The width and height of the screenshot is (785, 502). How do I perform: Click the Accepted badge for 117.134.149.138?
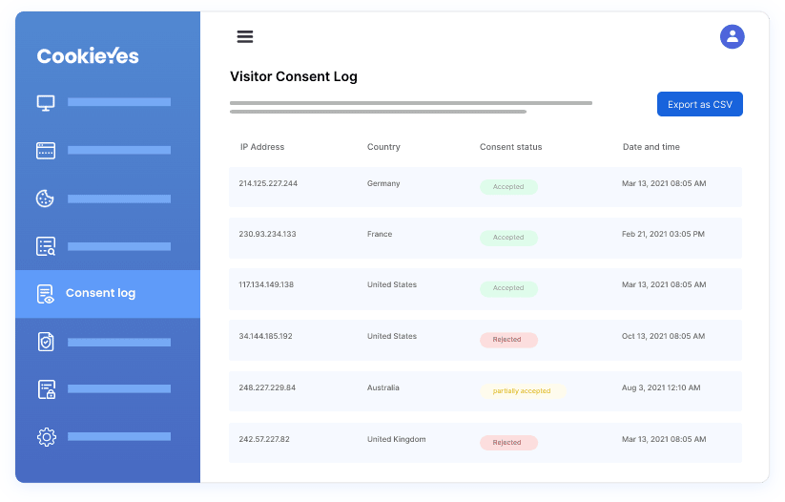pos(508,288)
